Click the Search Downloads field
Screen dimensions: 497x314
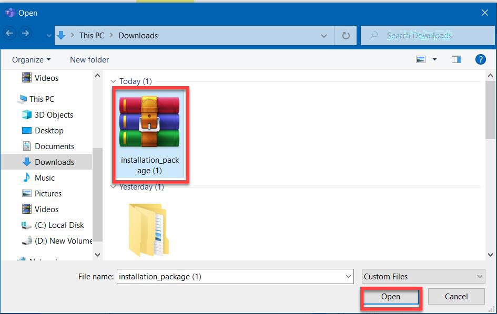pos(427,36)
